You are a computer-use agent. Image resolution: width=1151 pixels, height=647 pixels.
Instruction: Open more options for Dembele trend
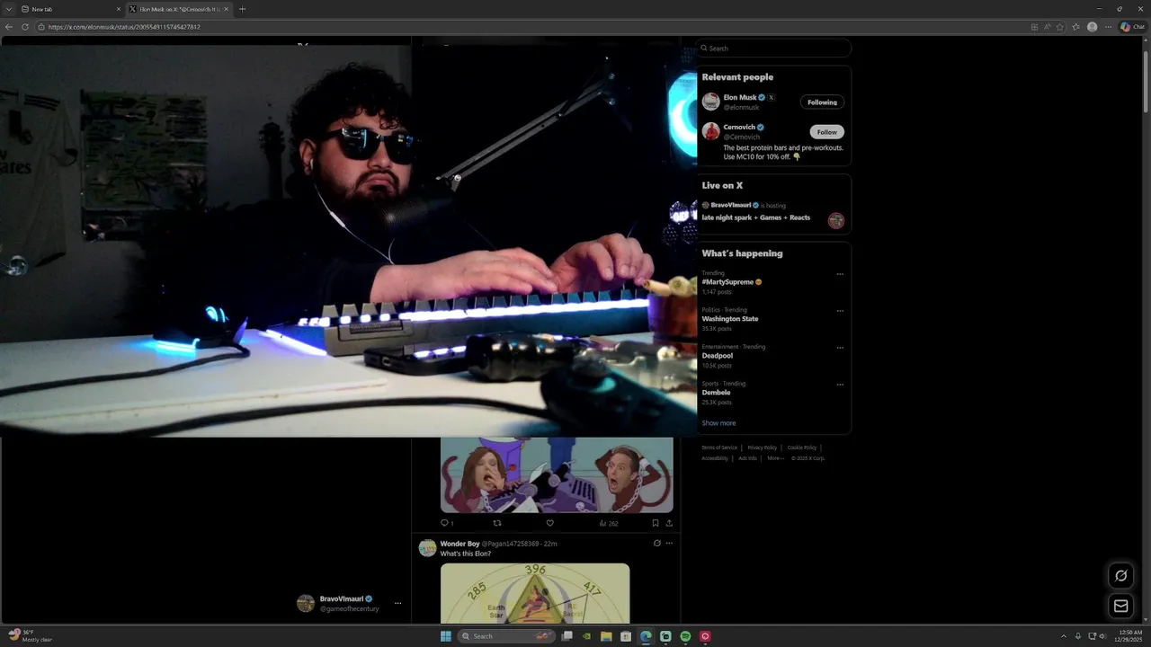(840, 385)
